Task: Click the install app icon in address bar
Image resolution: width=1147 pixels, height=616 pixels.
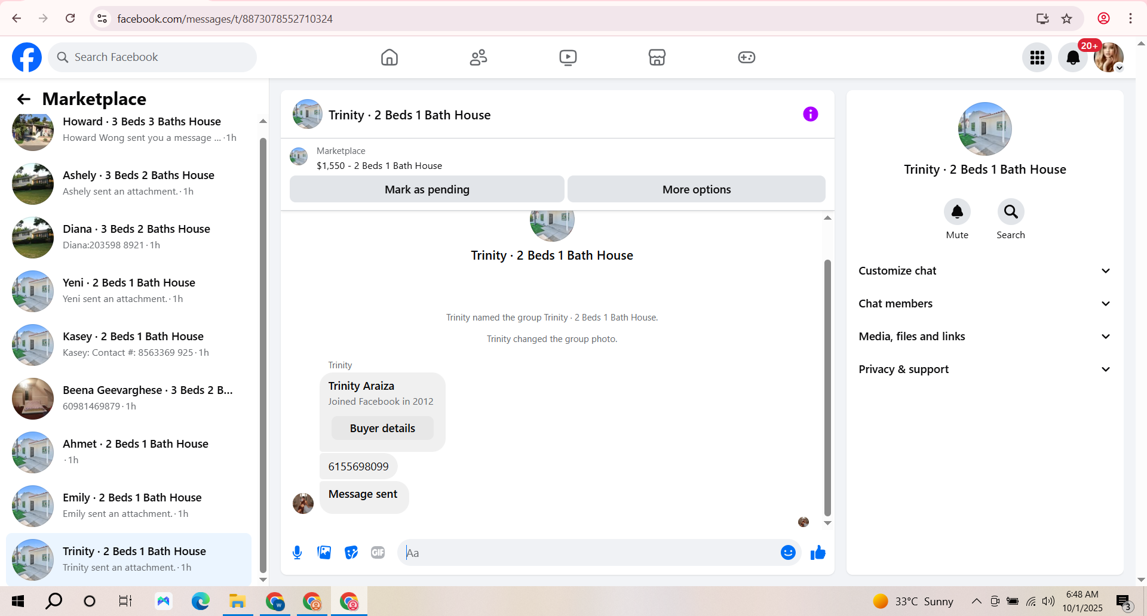Action: pos(1042,19)
